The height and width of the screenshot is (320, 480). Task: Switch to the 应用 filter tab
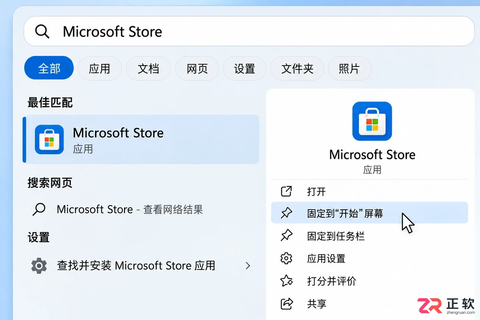click(x=100, y=68)
